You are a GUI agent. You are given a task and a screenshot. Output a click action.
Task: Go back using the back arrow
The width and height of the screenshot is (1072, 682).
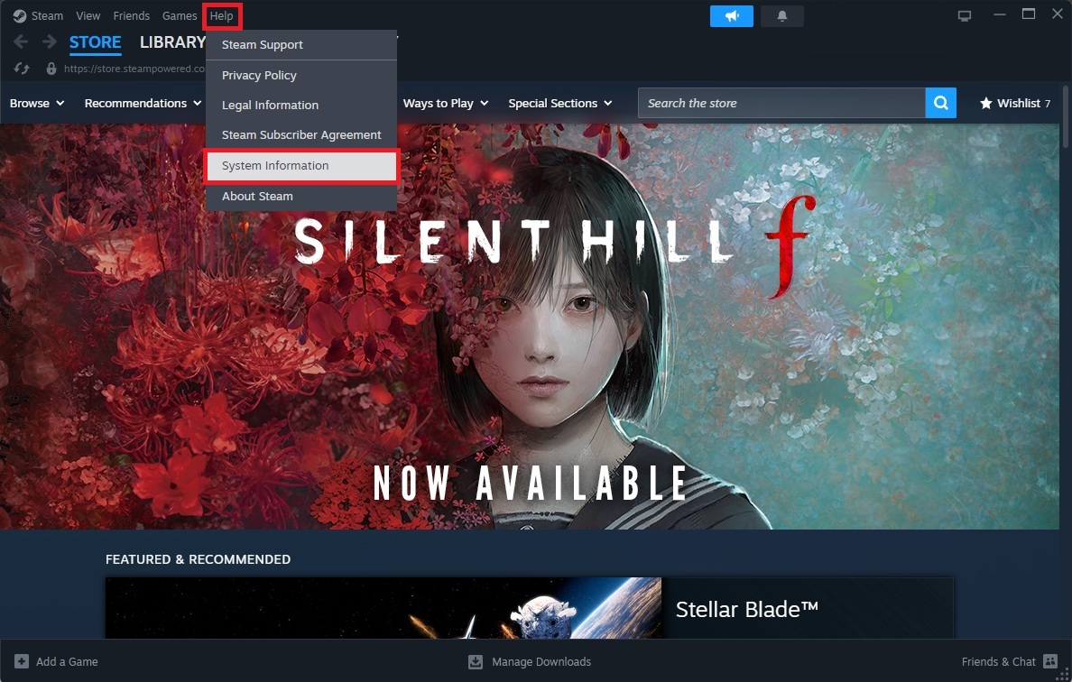(x=20, y=41)
